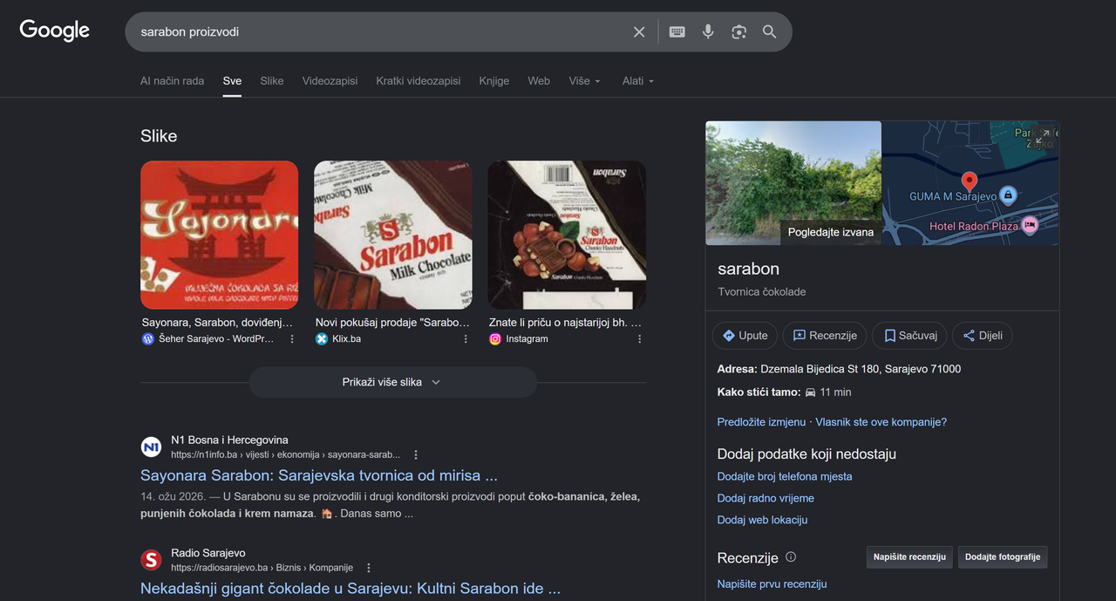
Task: Expand the Više dropdown menu
Action: point(585,80)
